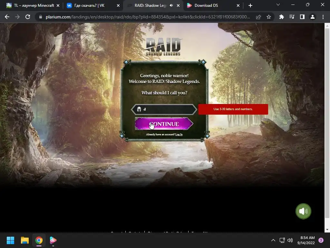Toggle the green sound button
Viewport: 330px width, 248px height.
click(x=303, y=211)
